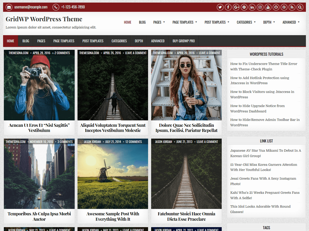The width and height of the screenshot is (309, 231).
Task: Open the post titled Awesome Sample Post With Everything
Action: 113,217
